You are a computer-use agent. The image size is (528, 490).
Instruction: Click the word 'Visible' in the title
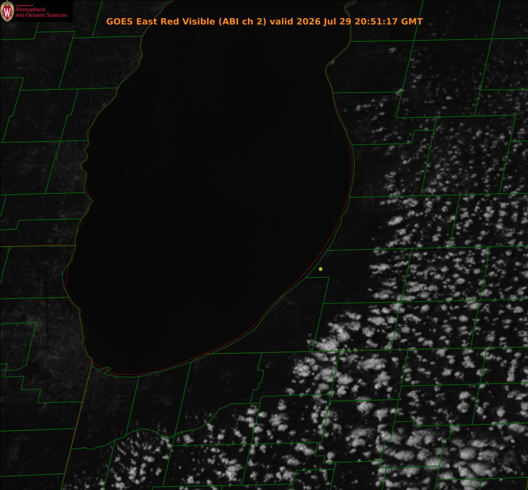click(x=198, y=21)
